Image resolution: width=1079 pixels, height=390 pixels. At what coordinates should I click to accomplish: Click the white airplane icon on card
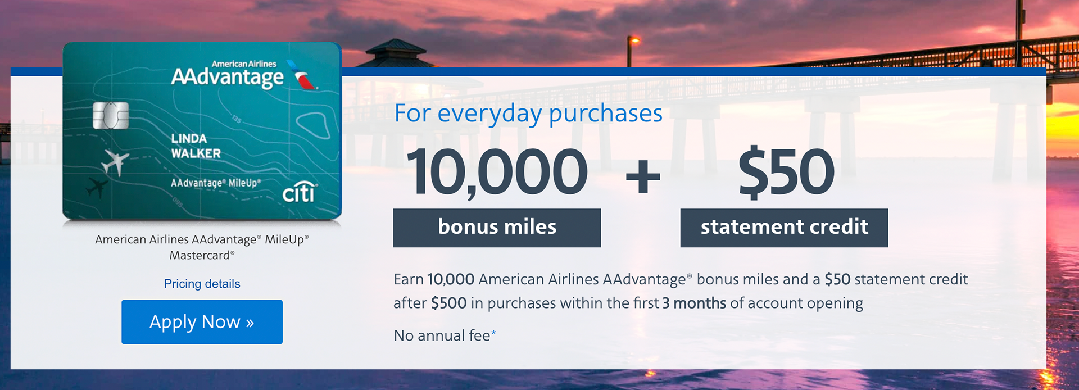click(x=115, y=163)
